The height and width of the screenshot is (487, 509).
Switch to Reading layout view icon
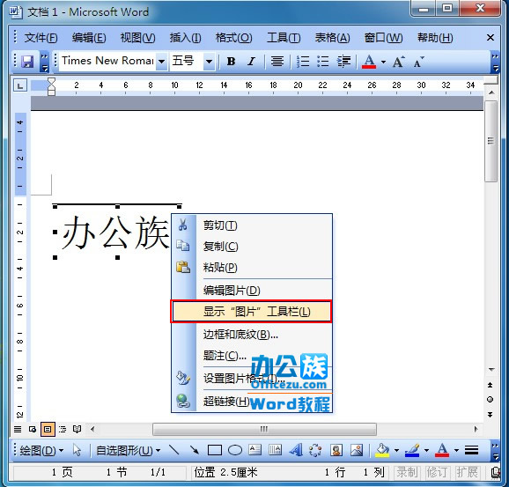click(77, 429)
